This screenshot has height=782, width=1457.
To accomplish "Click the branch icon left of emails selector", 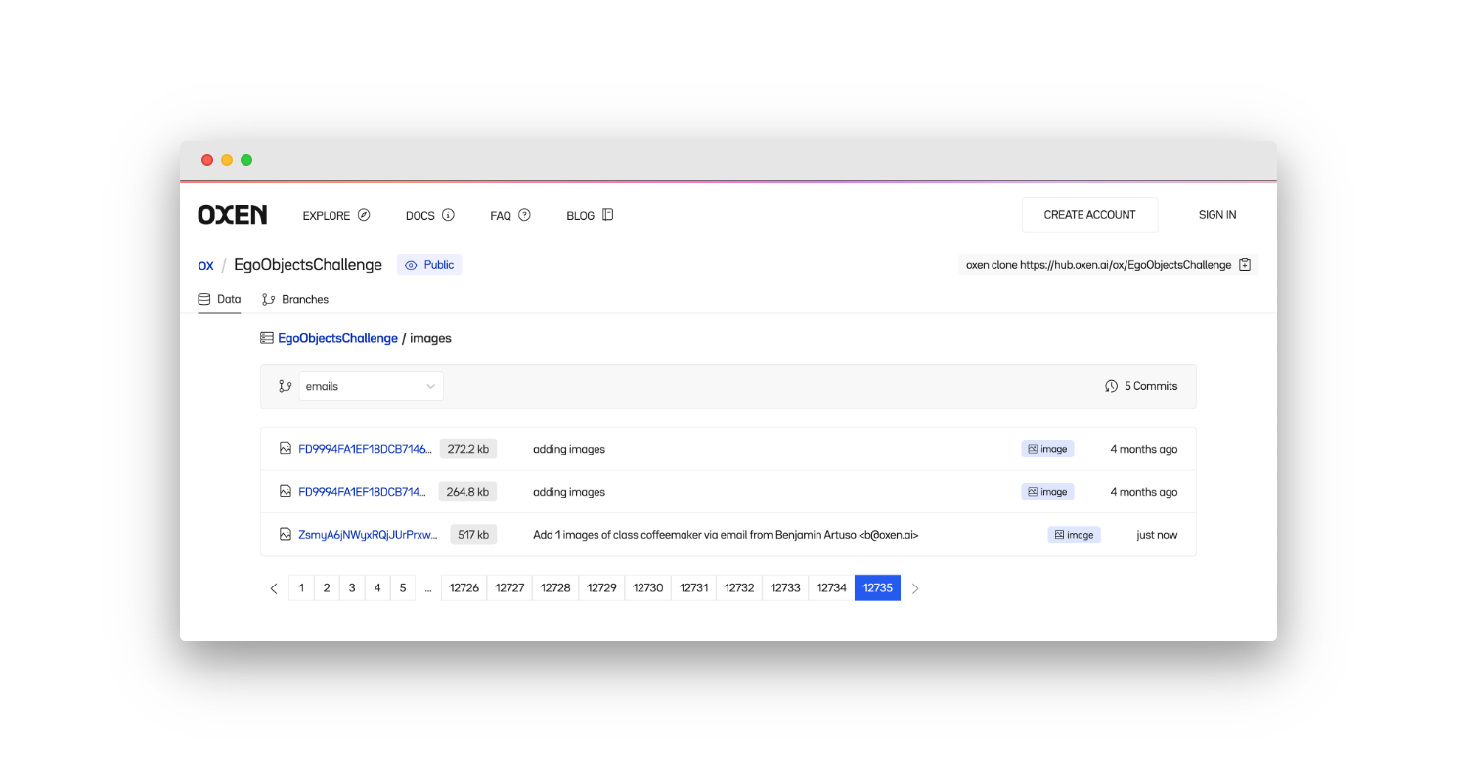I will [285, 386].
